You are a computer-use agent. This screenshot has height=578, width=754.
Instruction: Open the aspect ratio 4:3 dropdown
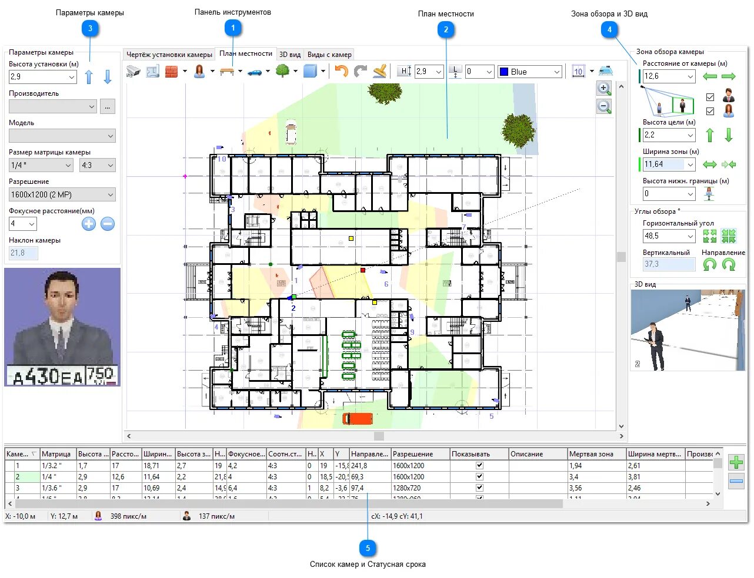point(98,165)
